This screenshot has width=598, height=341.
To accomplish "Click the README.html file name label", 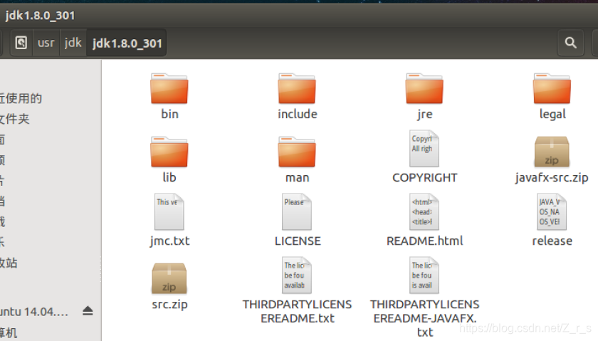I will click(425, 241).
